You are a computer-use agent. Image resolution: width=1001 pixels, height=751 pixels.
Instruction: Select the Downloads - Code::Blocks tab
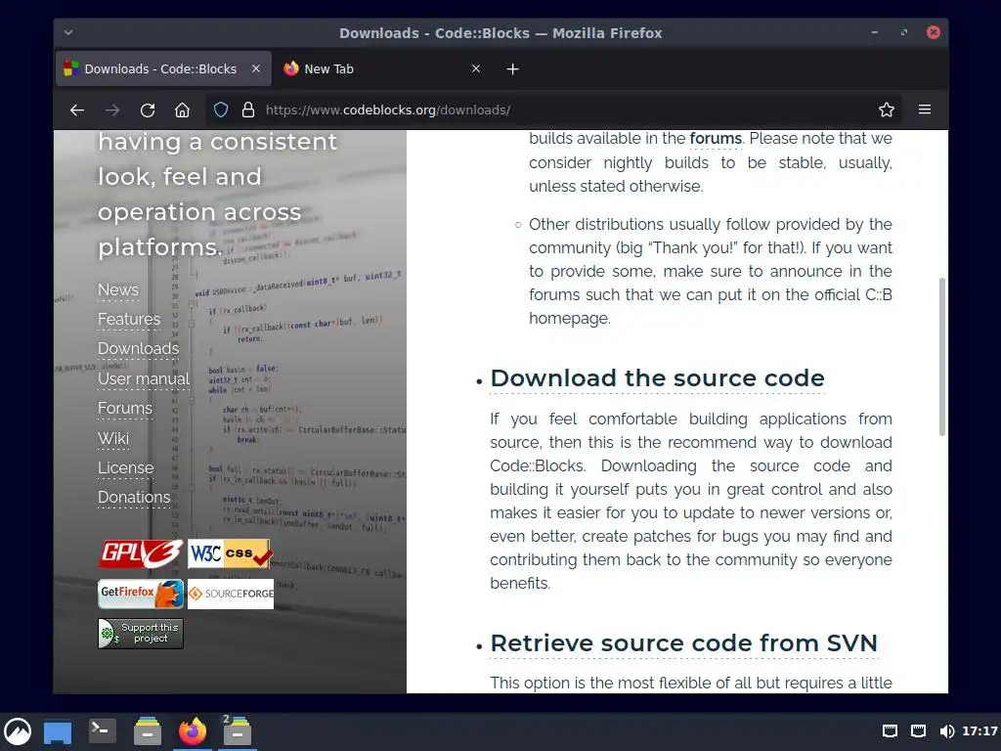coord(163,68)
